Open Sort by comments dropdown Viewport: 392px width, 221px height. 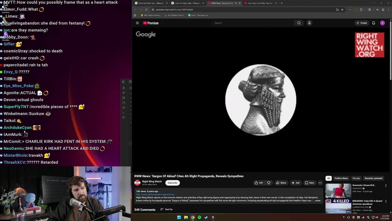click(167, 209)
